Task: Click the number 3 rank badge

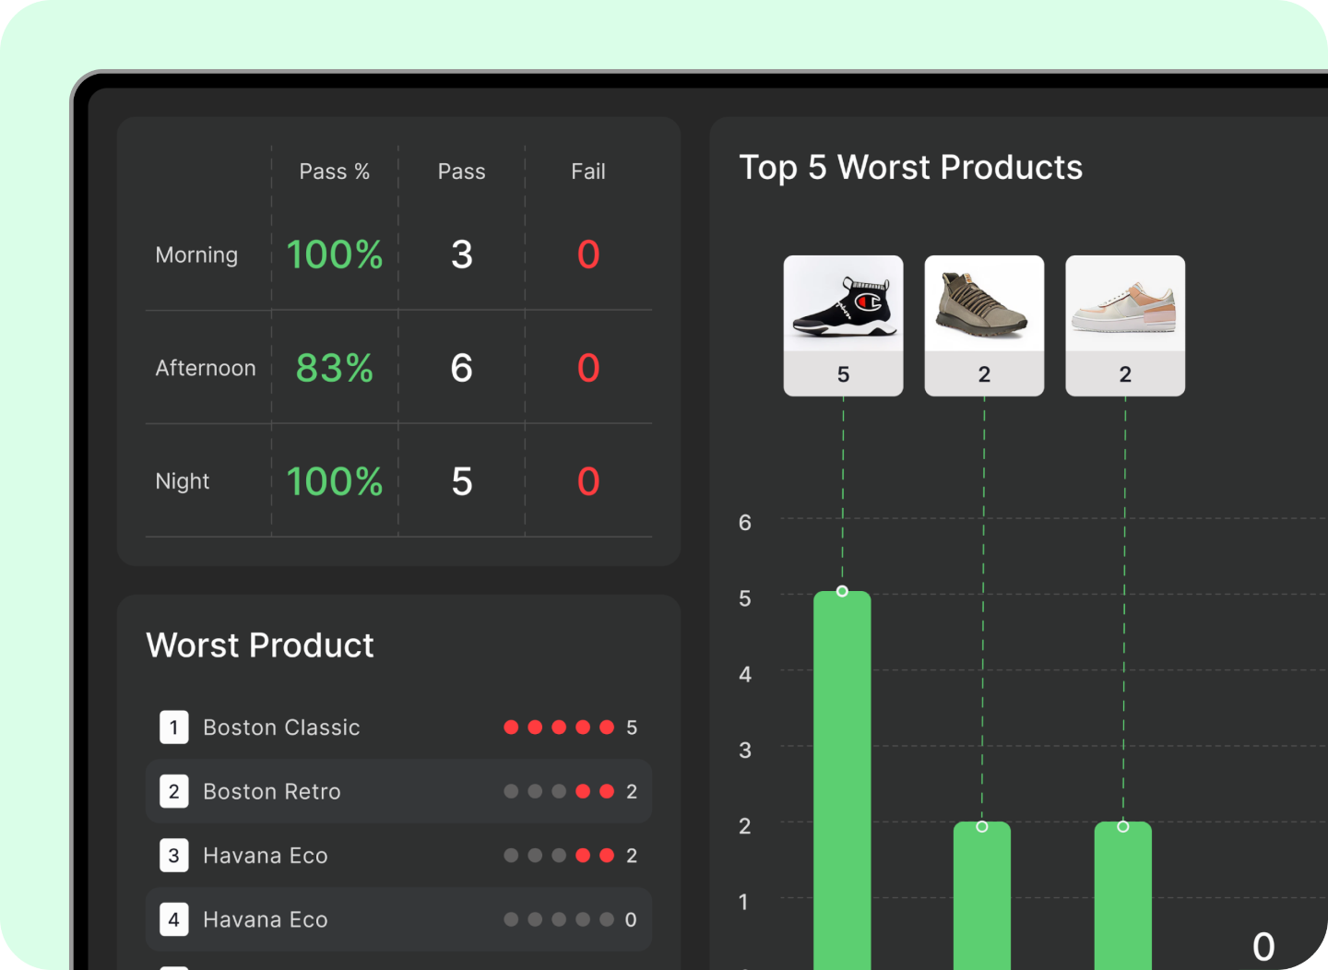Action: [173, 856]
